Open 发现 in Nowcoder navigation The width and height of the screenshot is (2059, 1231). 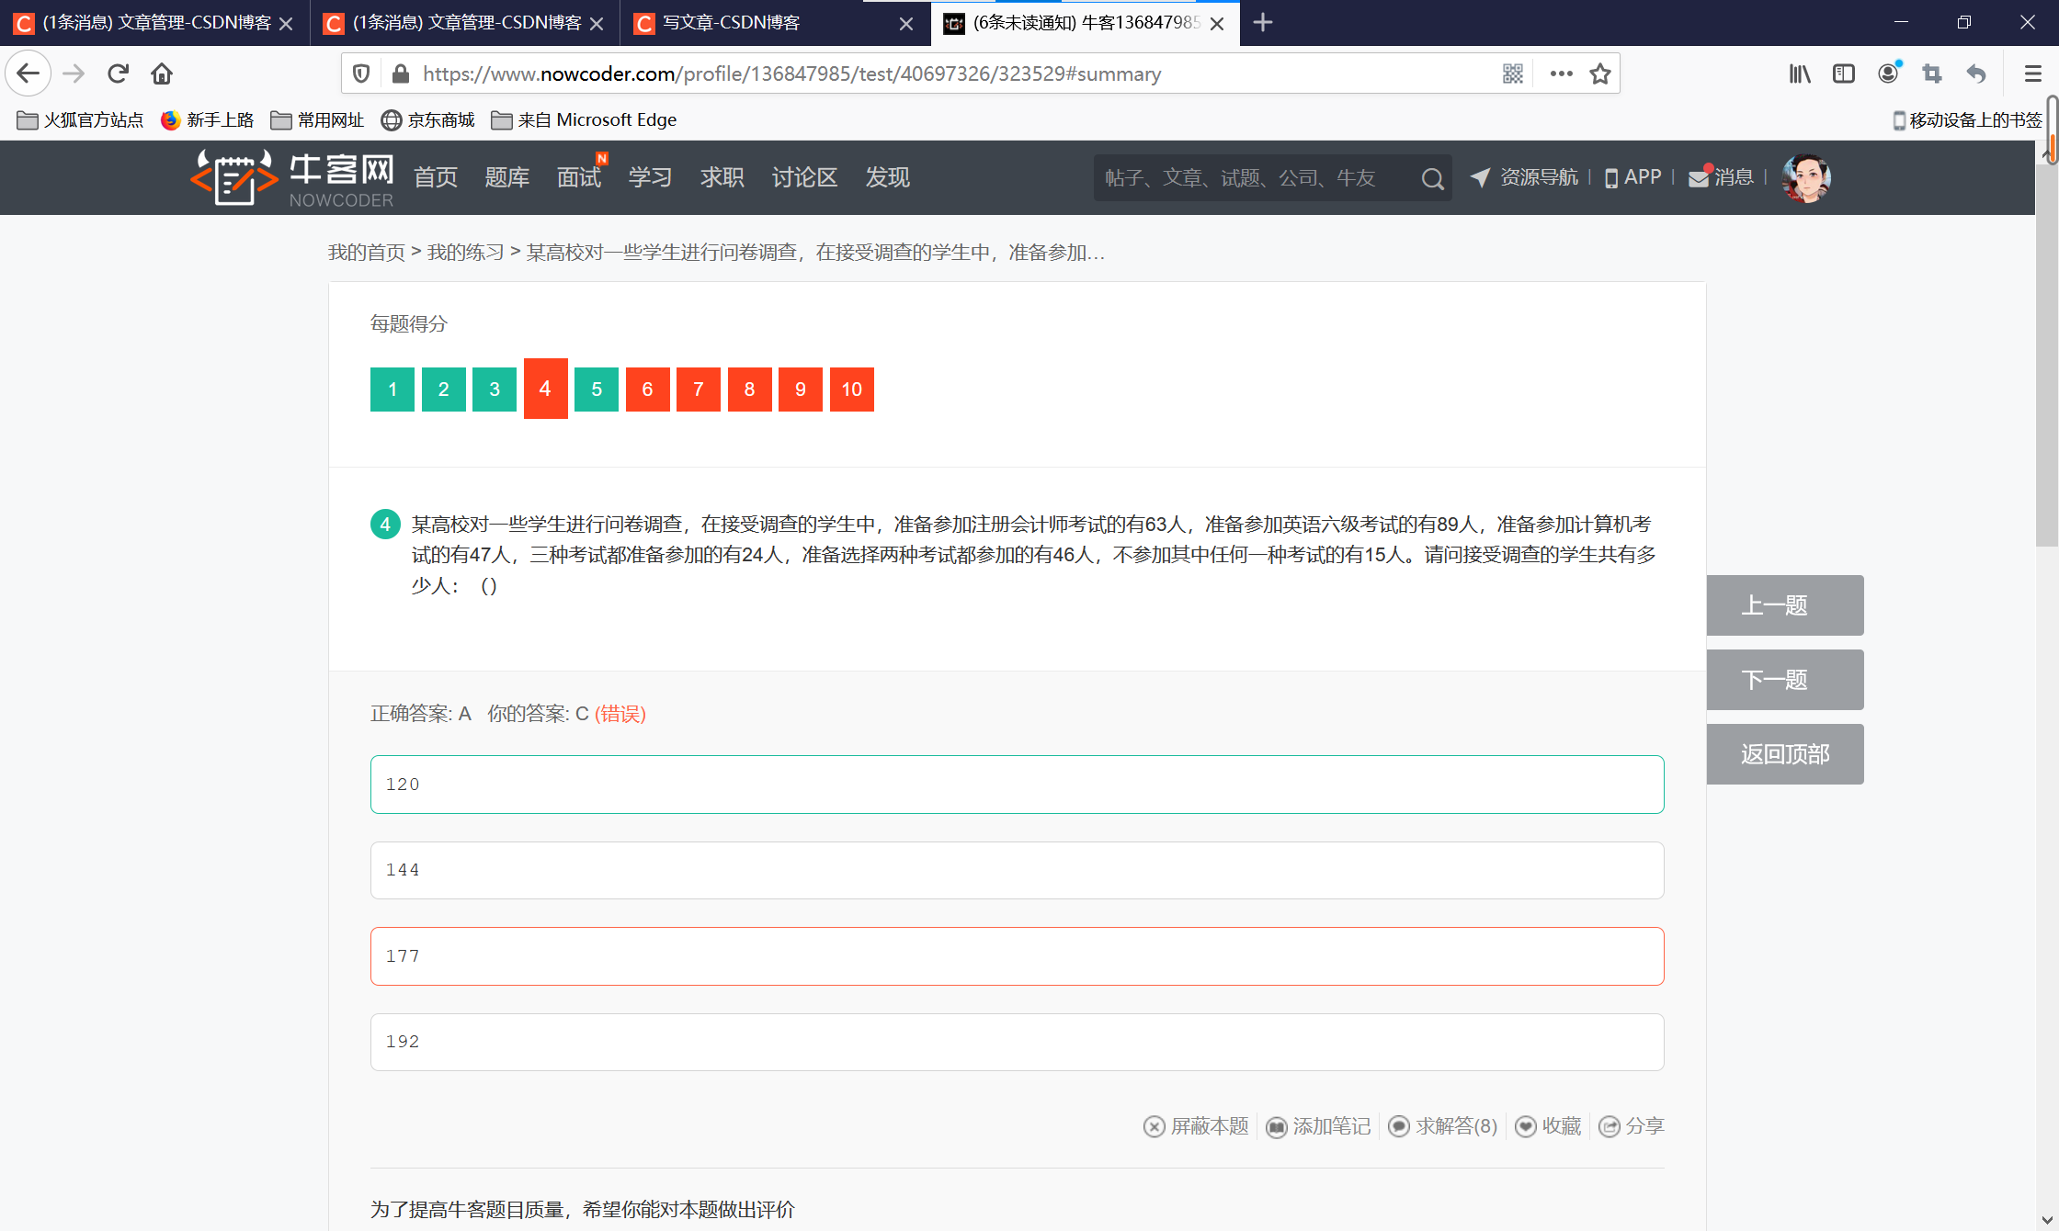pos(888,177)
